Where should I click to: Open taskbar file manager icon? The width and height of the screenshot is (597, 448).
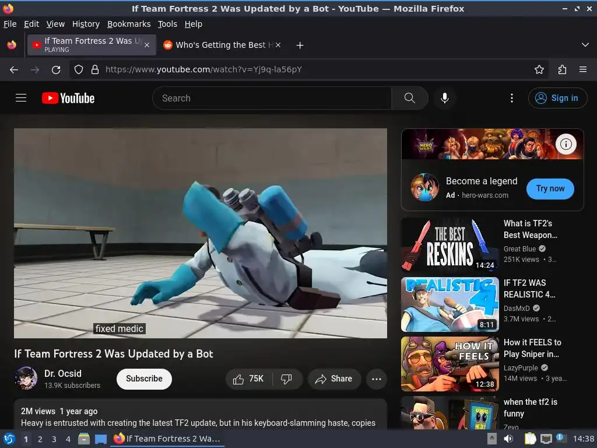(84, 439)
